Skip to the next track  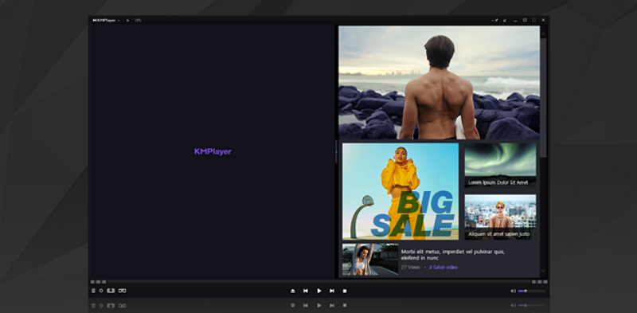(332, 291)
